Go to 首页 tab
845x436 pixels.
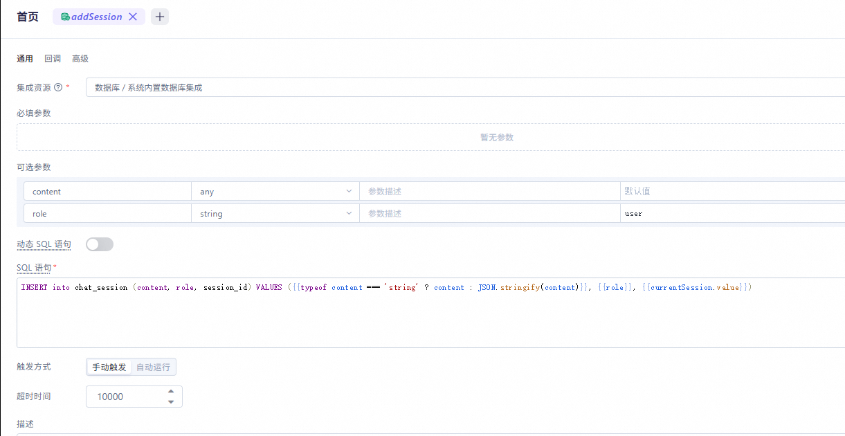[x=28, y=17]
